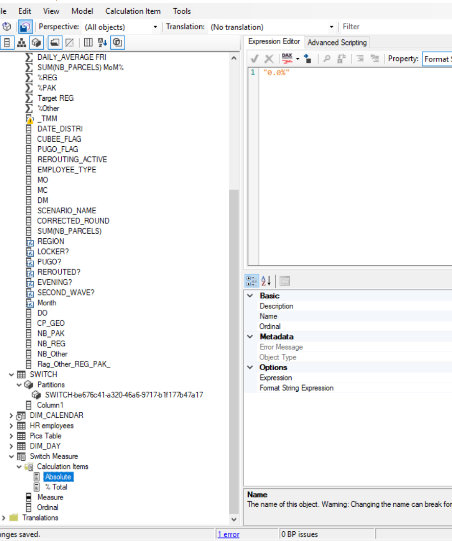Toggle the show display folders button
Image resolution: width=452 pixels, height=541 pixels.
[55, 43]
